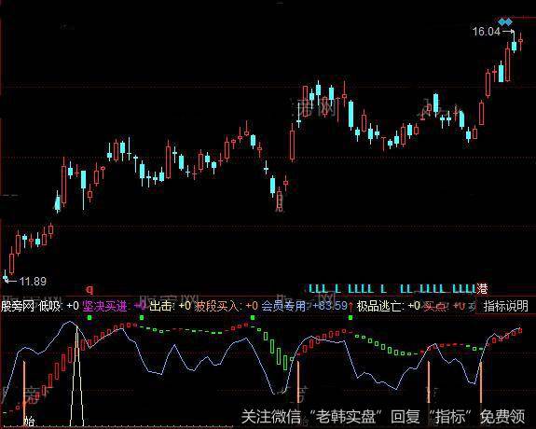Click the 港 marker after the L symbols
Screen dimensions: 536x429
[x=482, y=289]
